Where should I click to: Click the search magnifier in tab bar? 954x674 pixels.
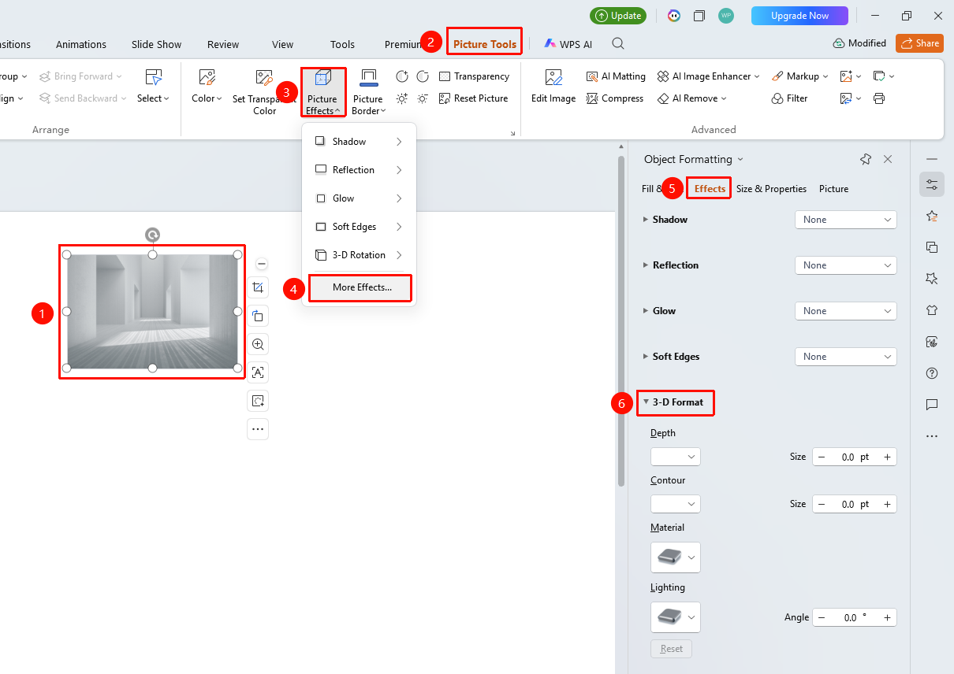[x=618, y=43]
